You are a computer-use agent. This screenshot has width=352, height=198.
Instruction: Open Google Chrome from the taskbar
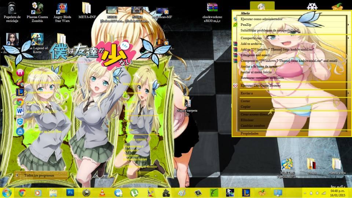pos(22,192)
